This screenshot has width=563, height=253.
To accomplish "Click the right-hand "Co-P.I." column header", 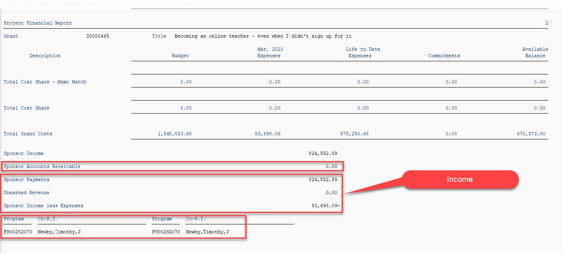I will [196, 219].
